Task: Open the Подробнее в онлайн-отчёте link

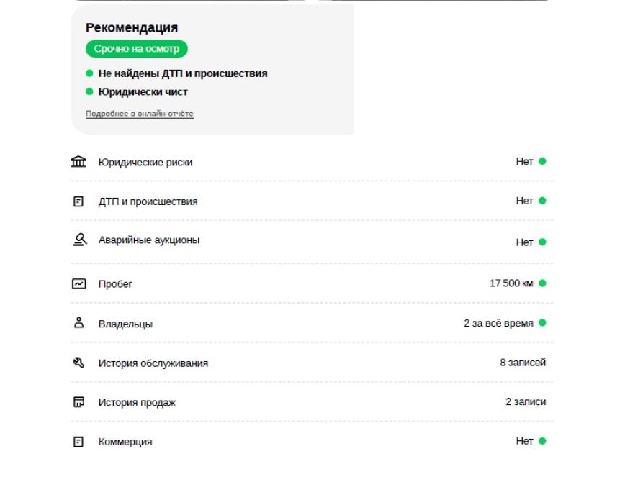Action: pos(140,114)
